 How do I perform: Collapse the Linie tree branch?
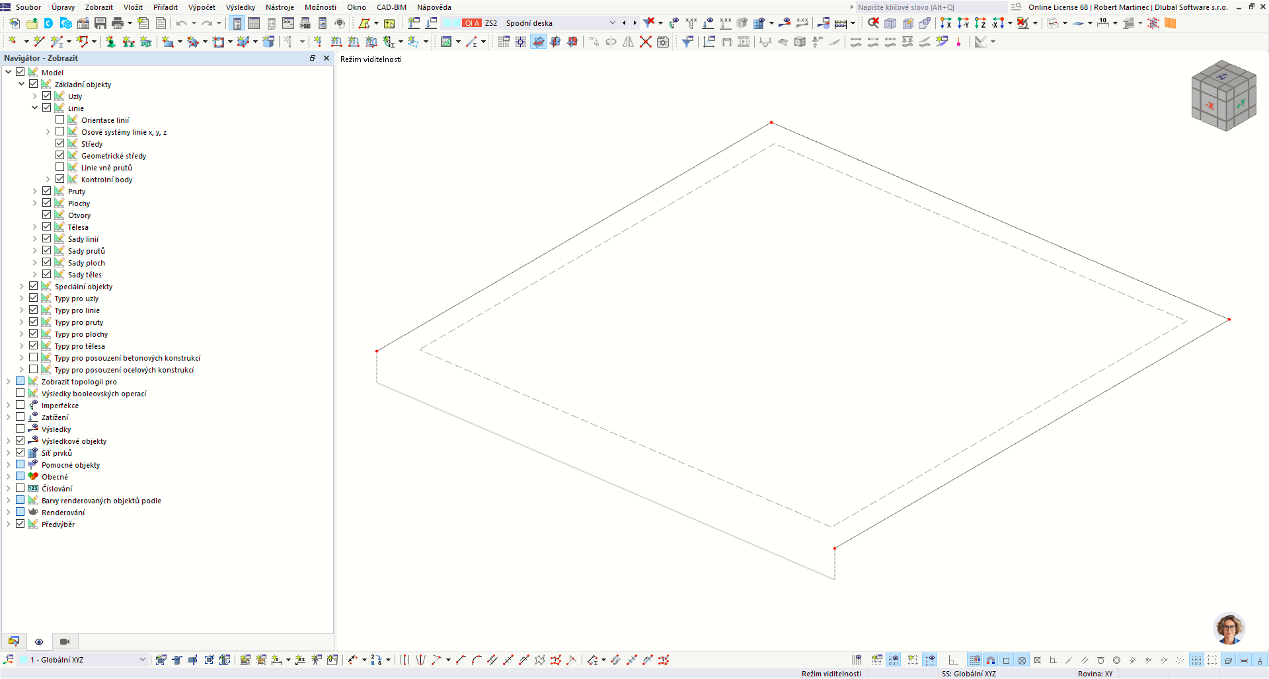coord(36,107)
